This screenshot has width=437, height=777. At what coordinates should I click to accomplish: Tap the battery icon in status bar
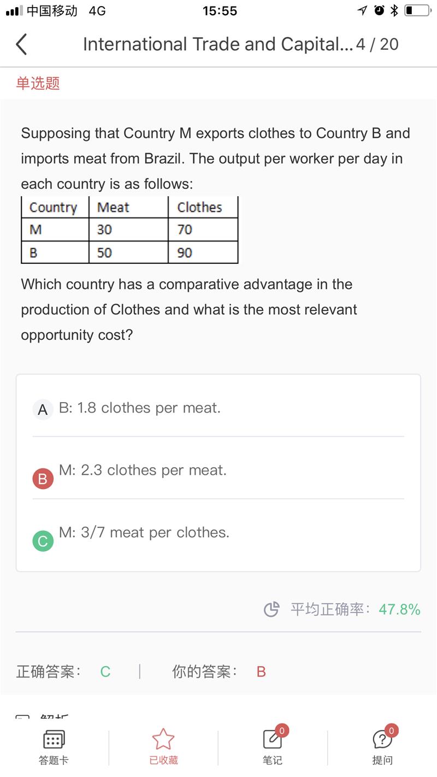click(418, 10)
